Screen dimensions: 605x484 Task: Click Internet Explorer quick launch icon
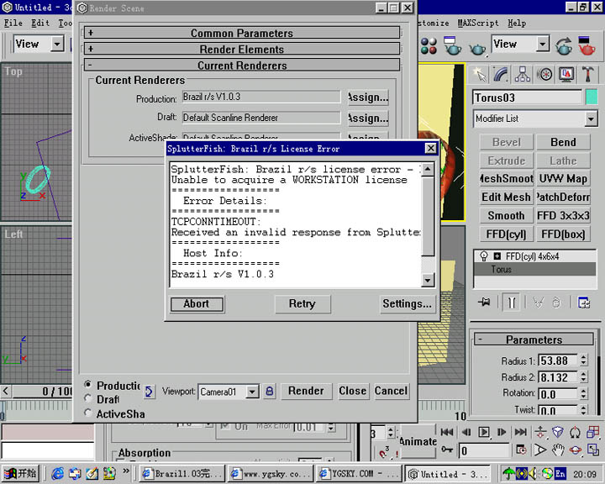click(57, 473)
